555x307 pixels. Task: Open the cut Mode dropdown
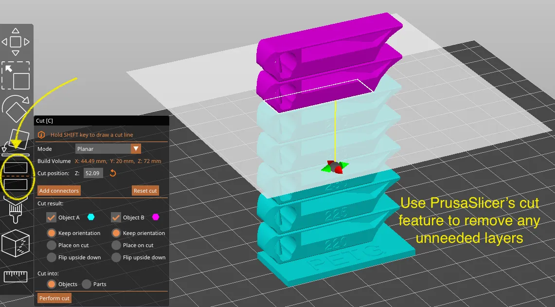[108, 148]
